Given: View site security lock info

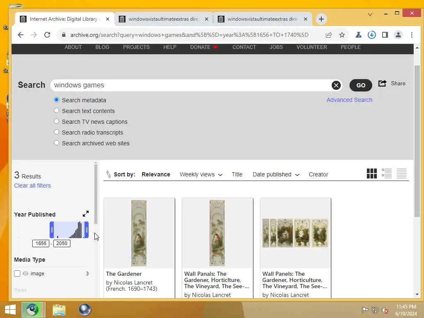Looking at the screenshot, I should tap(64, 35).
